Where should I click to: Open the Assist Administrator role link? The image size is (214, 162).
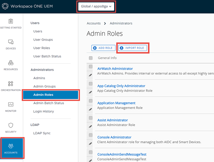[x=112, y=120]
